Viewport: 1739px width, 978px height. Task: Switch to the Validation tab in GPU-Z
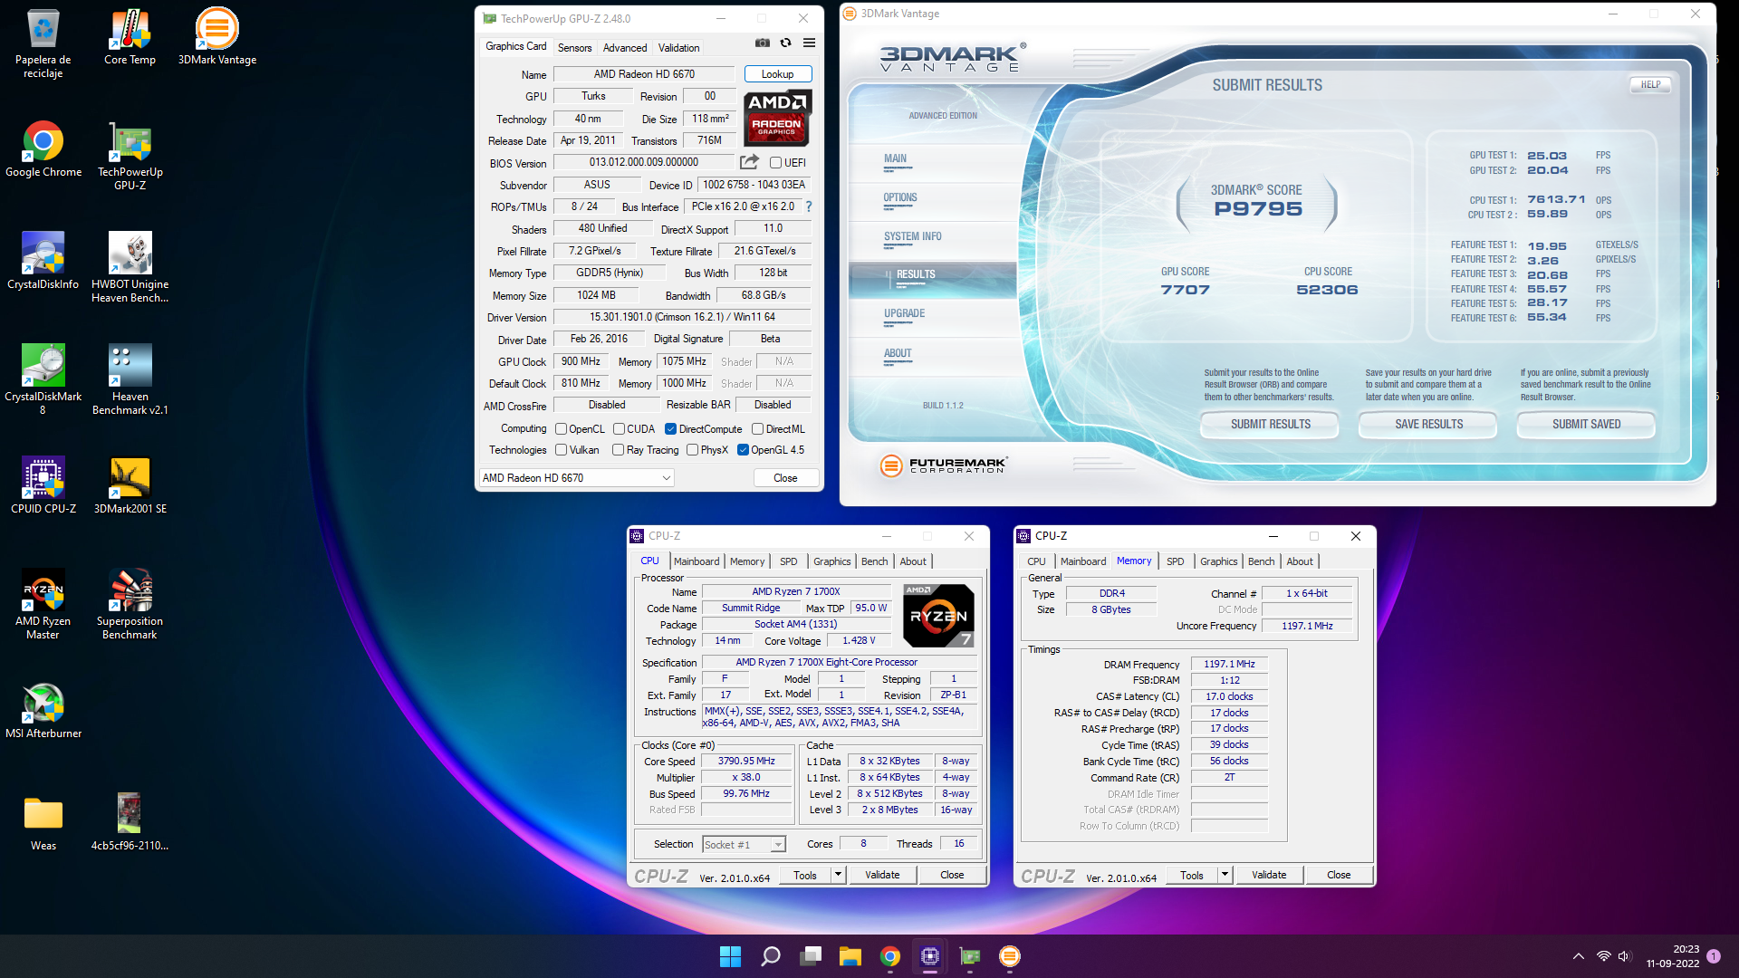[x=678, y=48]
